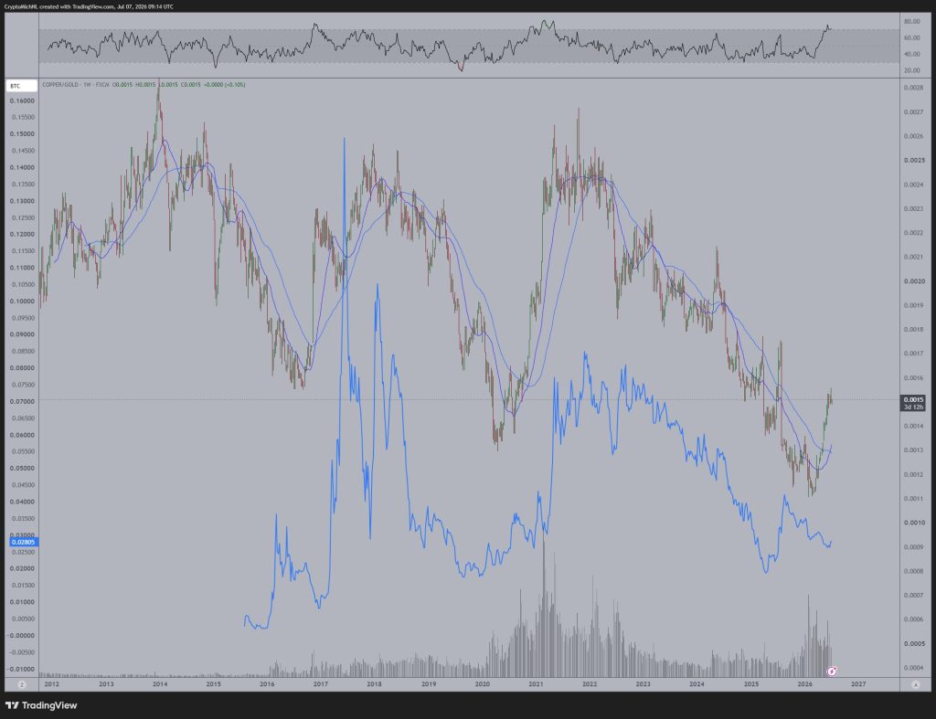Viewport: 936px width, 719px height.
Task: Click the round A auto-scale button
Action: click(915, 684)
